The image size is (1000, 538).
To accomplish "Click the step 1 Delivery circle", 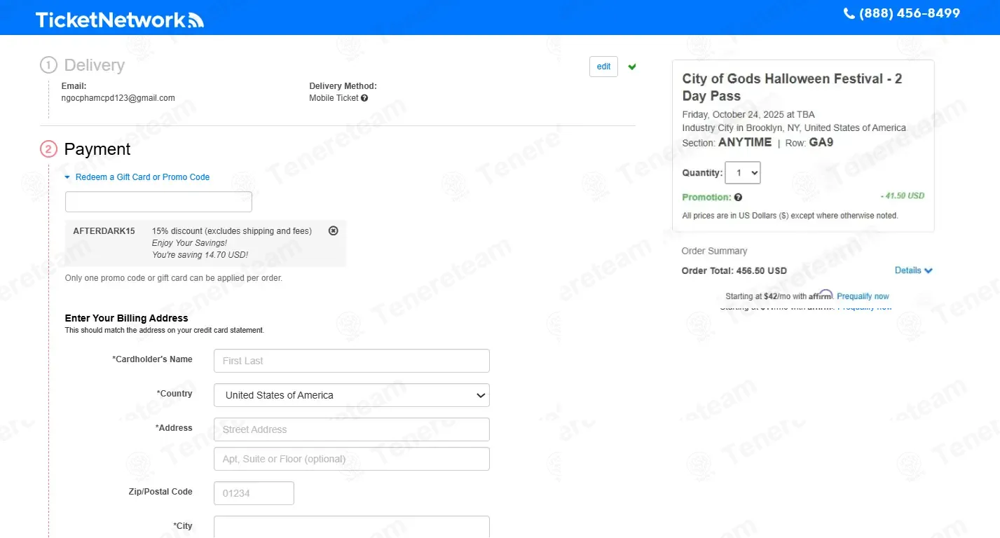I will pyautogui.click(x=48, y=65).
